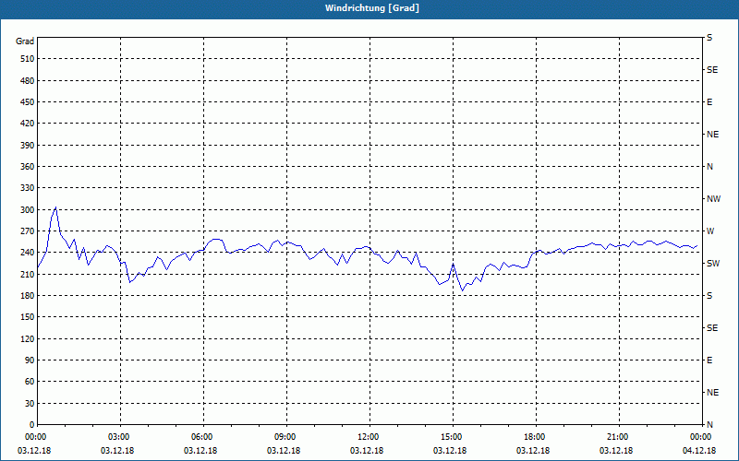Select the 03.12.18 date under 12:00

pos(367,451)
